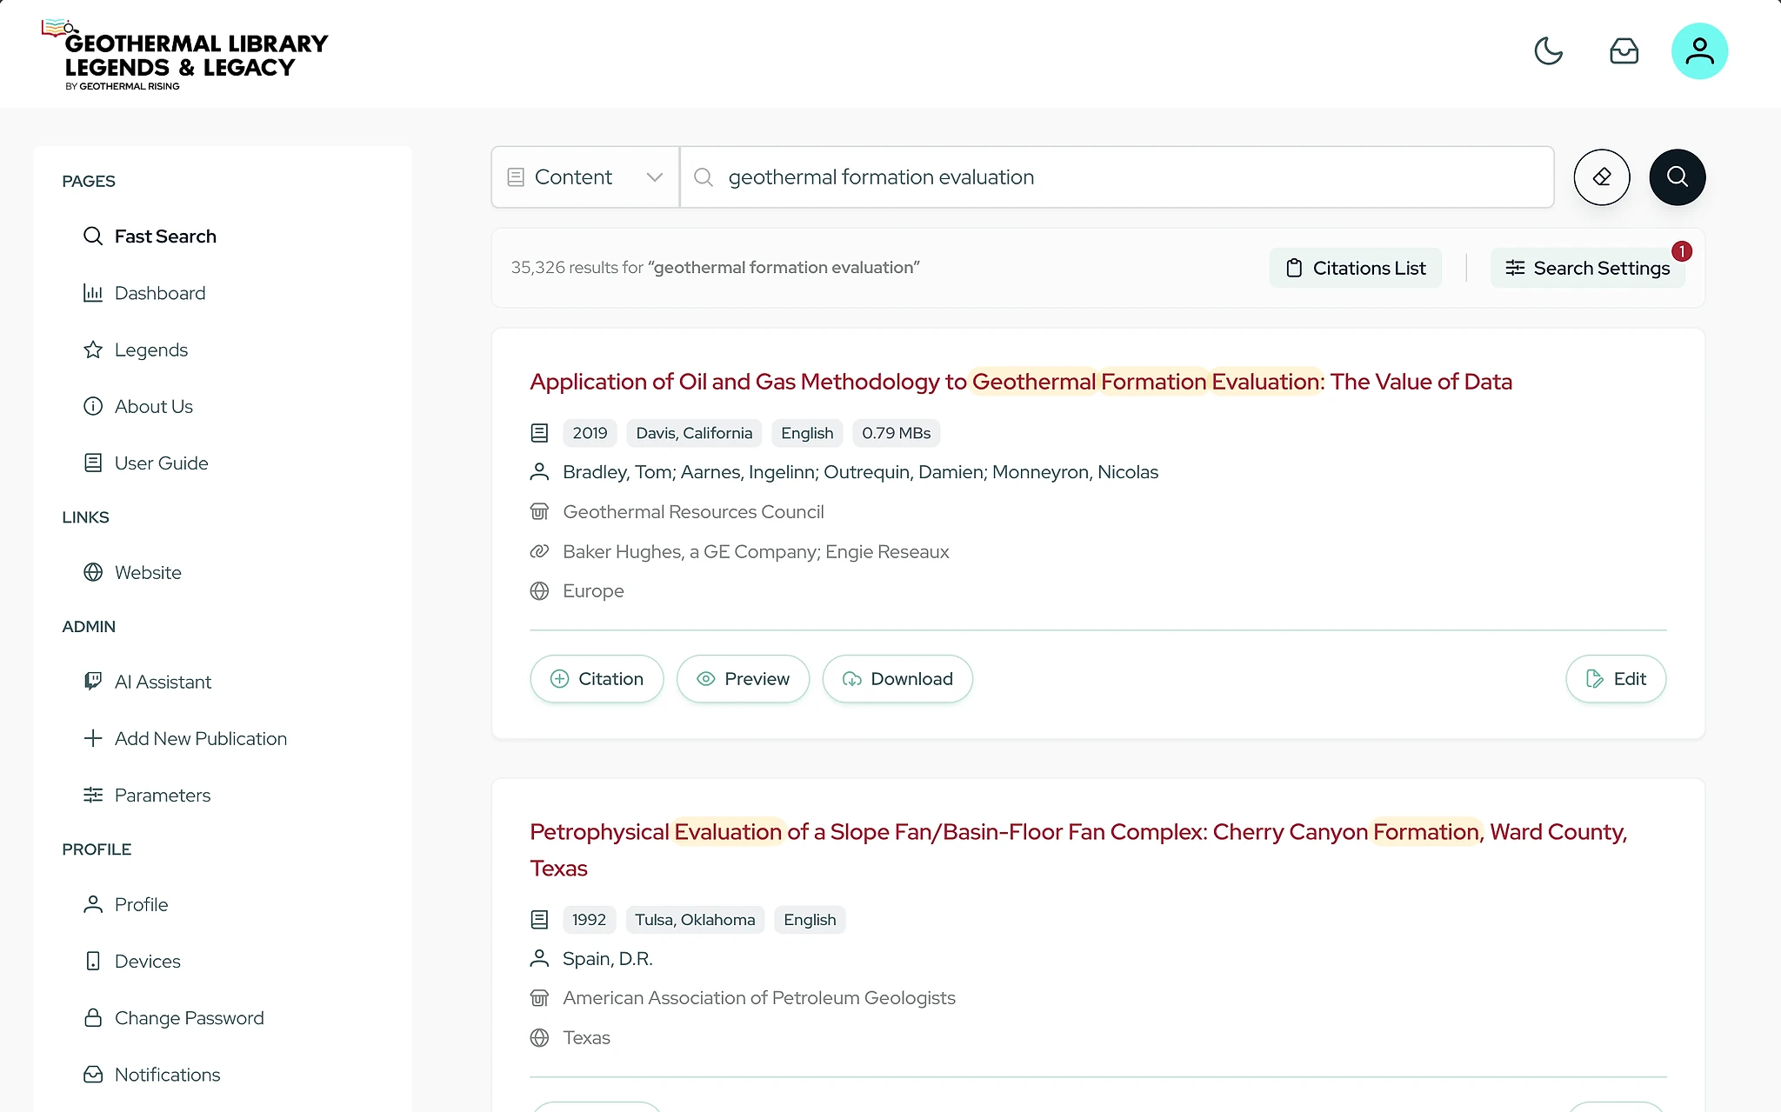
Task: Click the AI Assistant chat icon
Action: (x=93, y=682)
